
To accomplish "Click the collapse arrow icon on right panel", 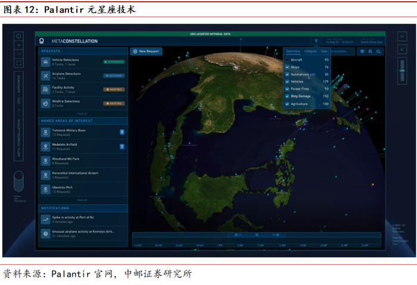I will pos(402,49).
